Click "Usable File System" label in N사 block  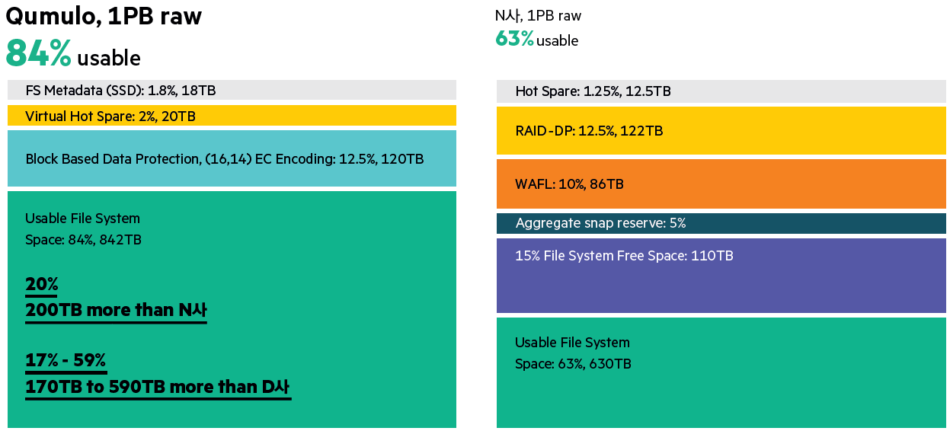pos(572,343)
